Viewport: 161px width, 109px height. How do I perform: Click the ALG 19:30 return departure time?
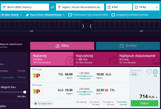point(65,90)
